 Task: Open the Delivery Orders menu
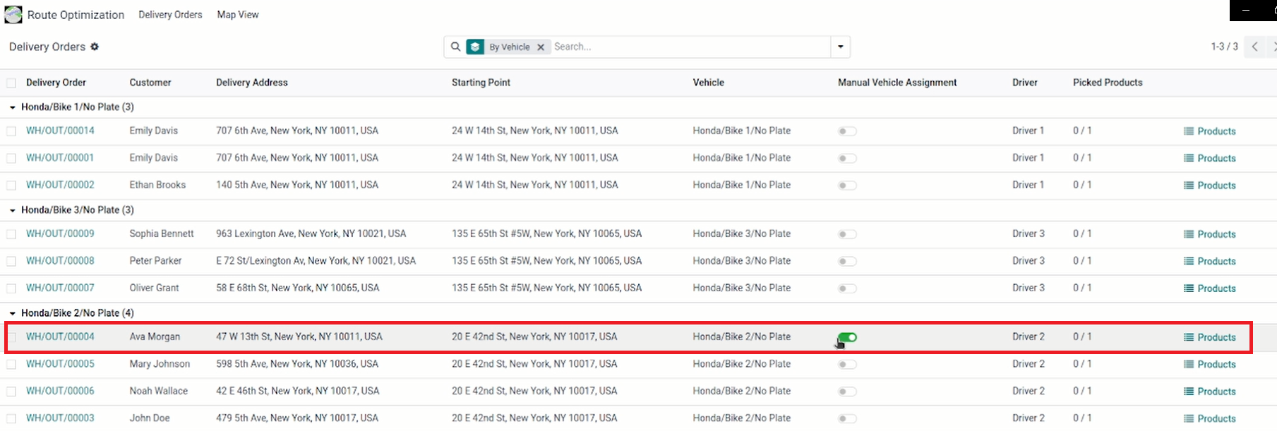170,15
